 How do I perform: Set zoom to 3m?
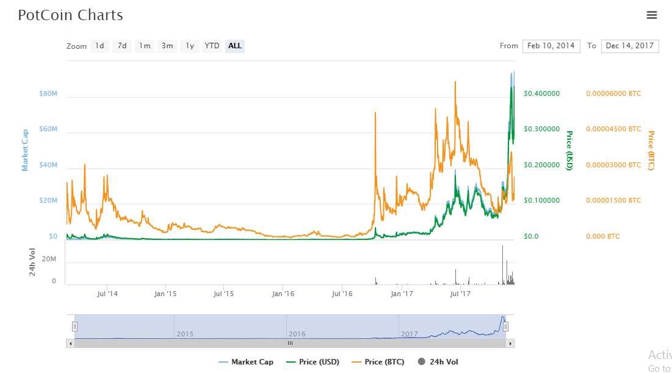[x=167, y=46]
